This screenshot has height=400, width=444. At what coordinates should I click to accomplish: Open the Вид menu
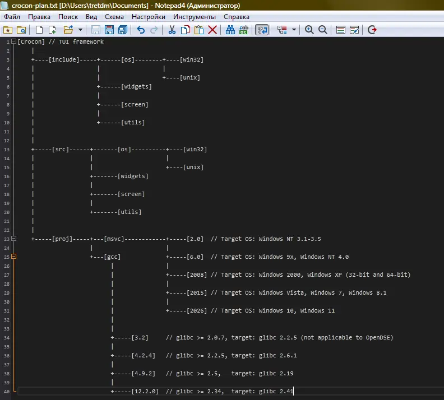pos(91,17)
